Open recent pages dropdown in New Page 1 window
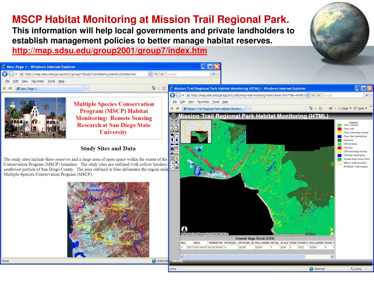Image resolution: width=374 pixels, height=281 pixels. [16, 74]
